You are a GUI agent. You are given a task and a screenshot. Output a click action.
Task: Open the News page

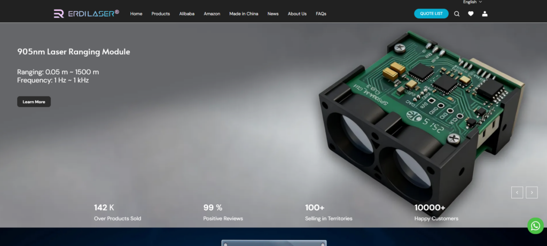pyautogui.click(x=273, y=13)
